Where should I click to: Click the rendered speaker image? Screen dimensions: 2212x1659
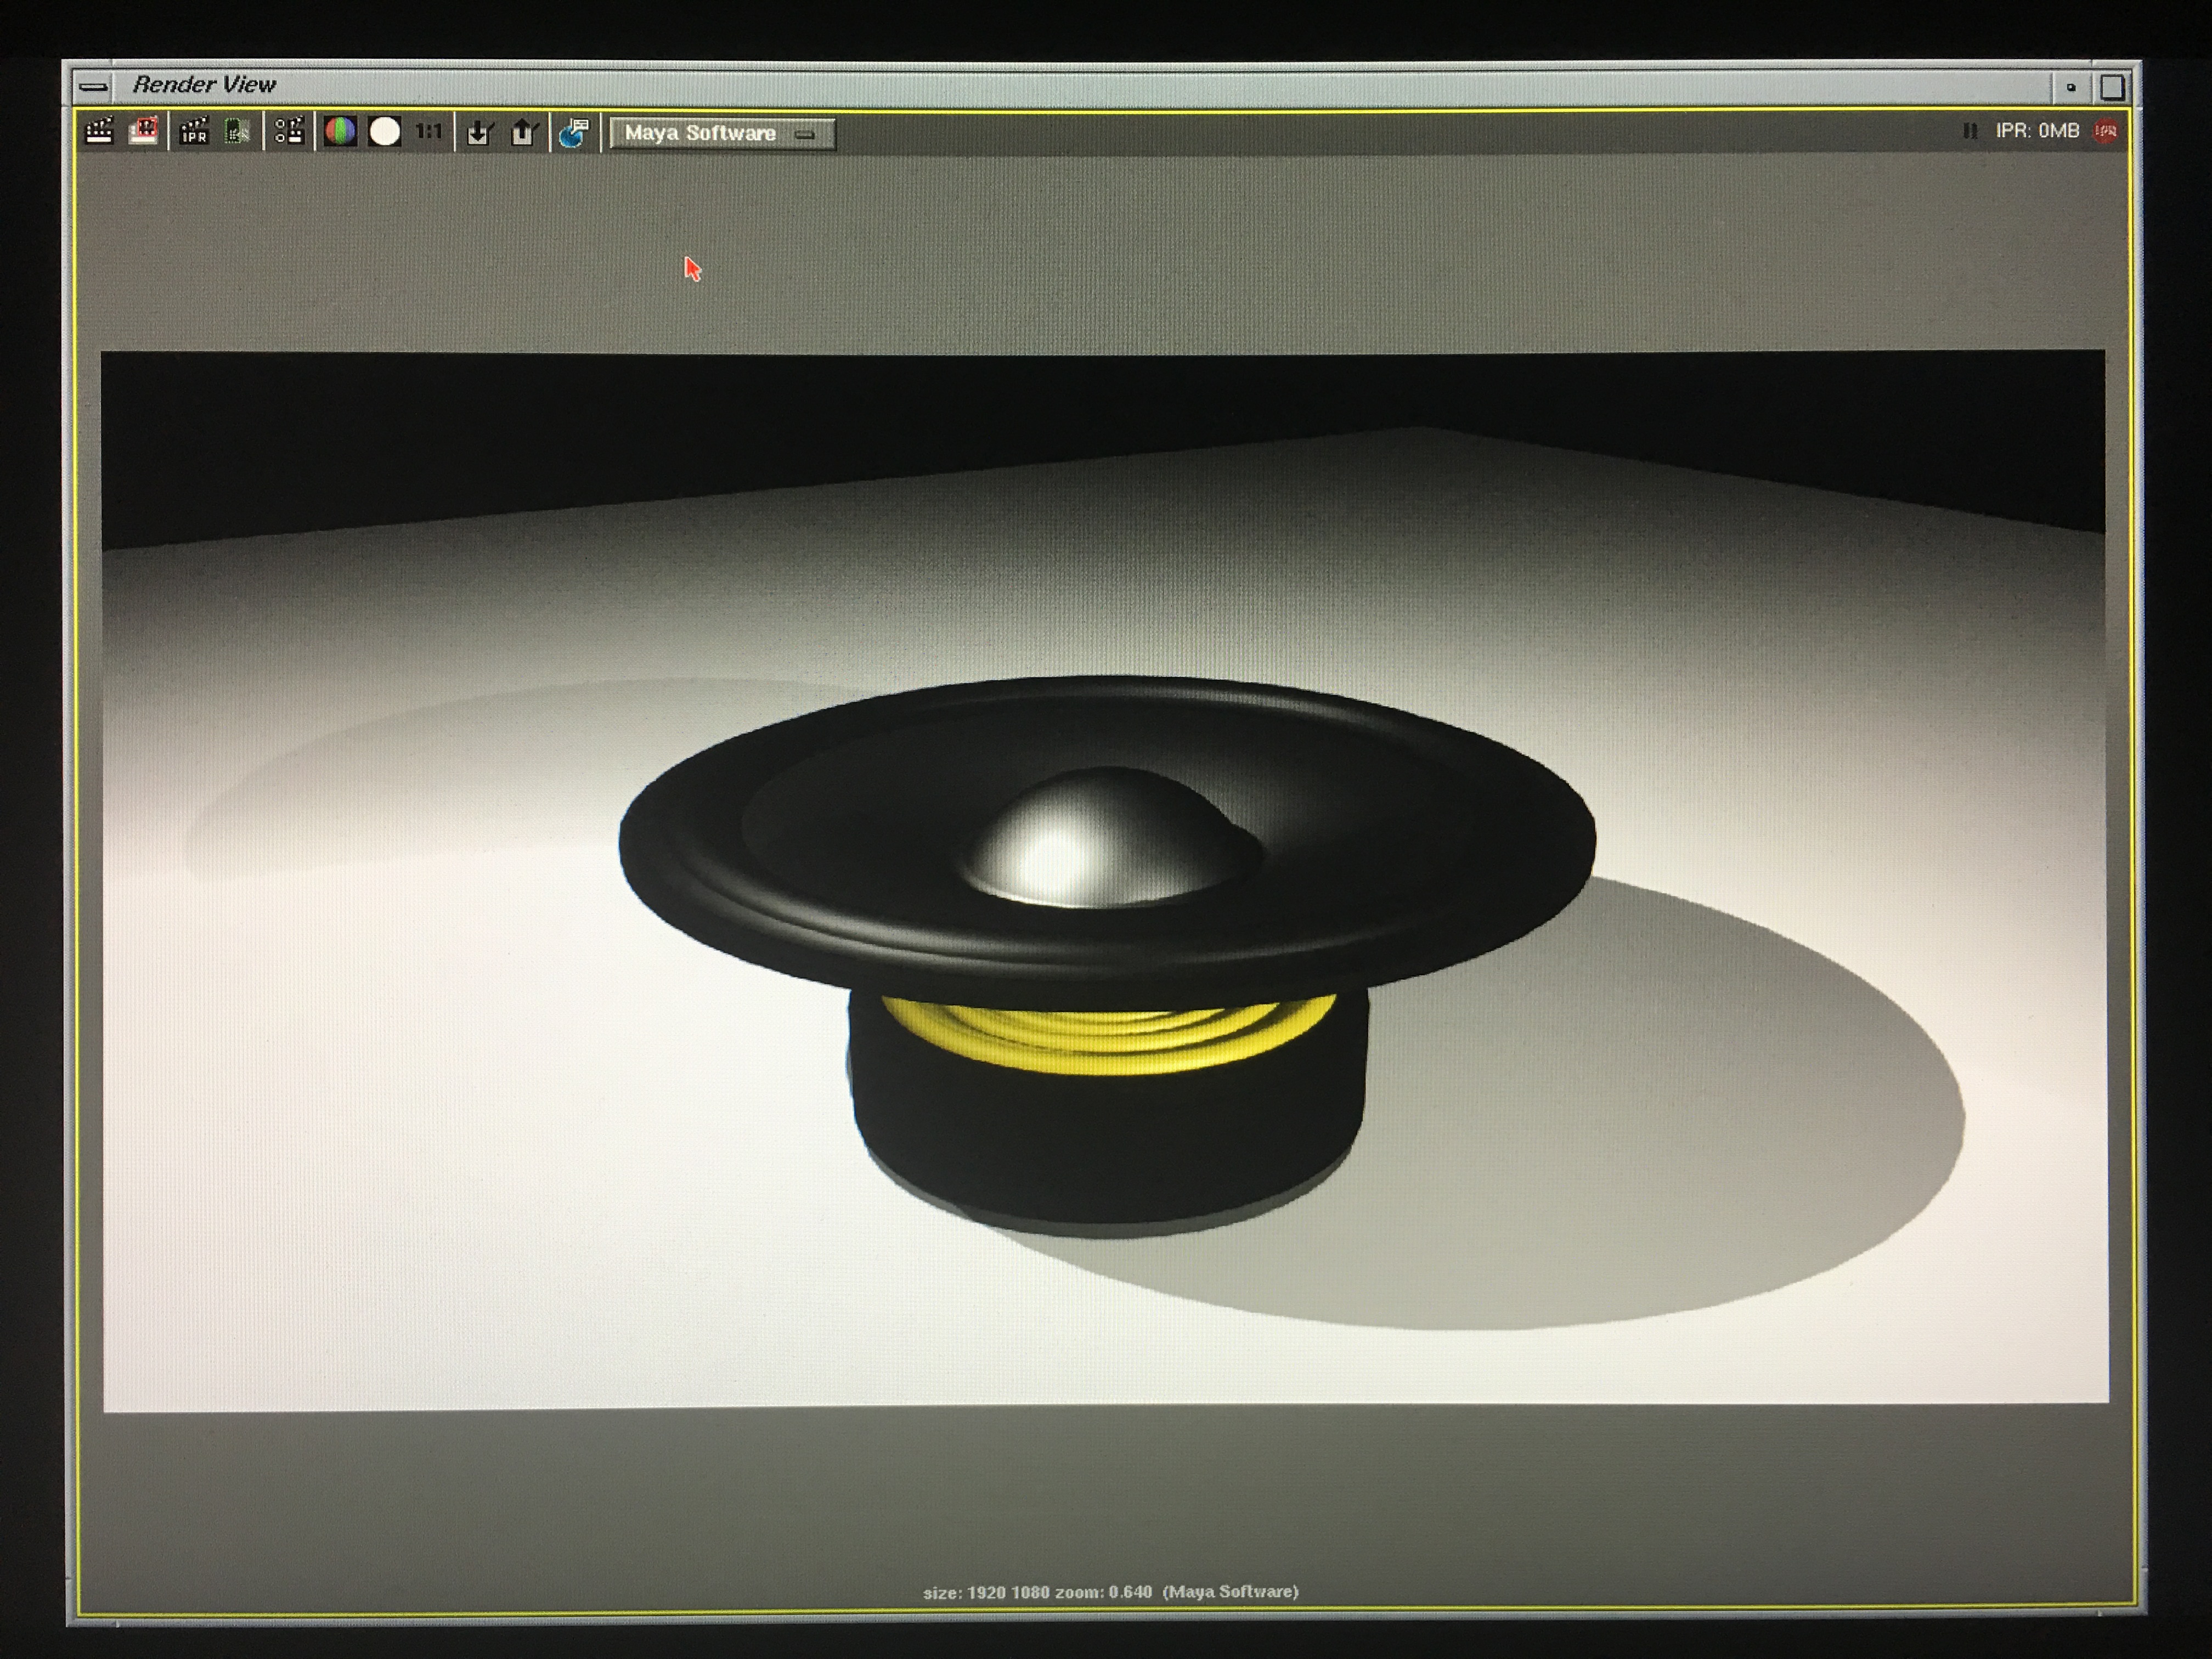(x=1105, y=880)
